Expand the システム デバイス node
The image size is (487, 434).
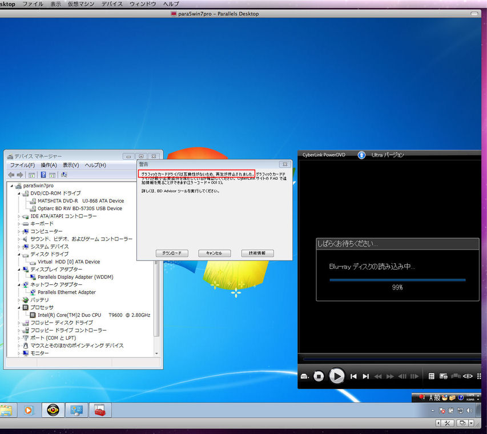pyautogui.click(x=19, y=247)
